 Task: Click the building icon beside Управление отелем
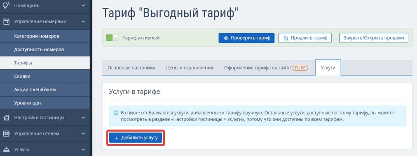click(x=6, y=134)
